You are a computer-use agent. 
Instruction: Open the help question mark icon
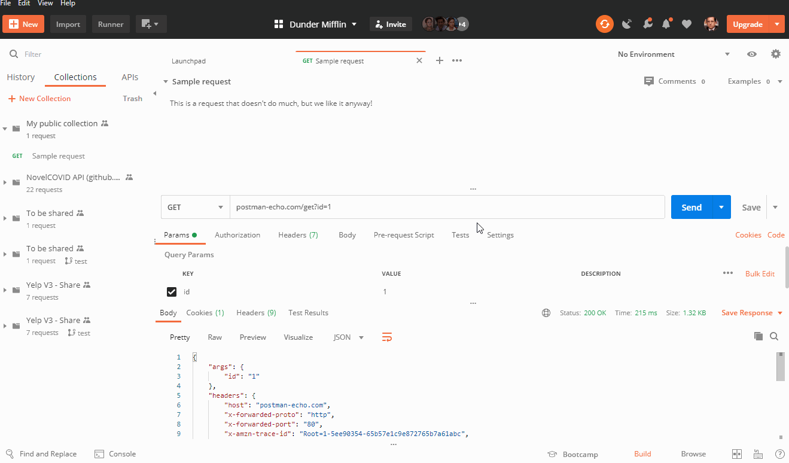pos(780,454)
